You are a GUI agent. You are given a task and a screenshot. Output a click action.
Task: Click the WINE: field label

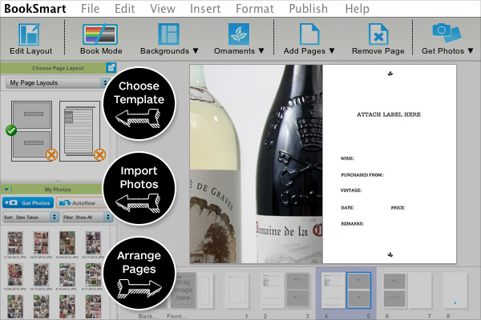(347, 158)
